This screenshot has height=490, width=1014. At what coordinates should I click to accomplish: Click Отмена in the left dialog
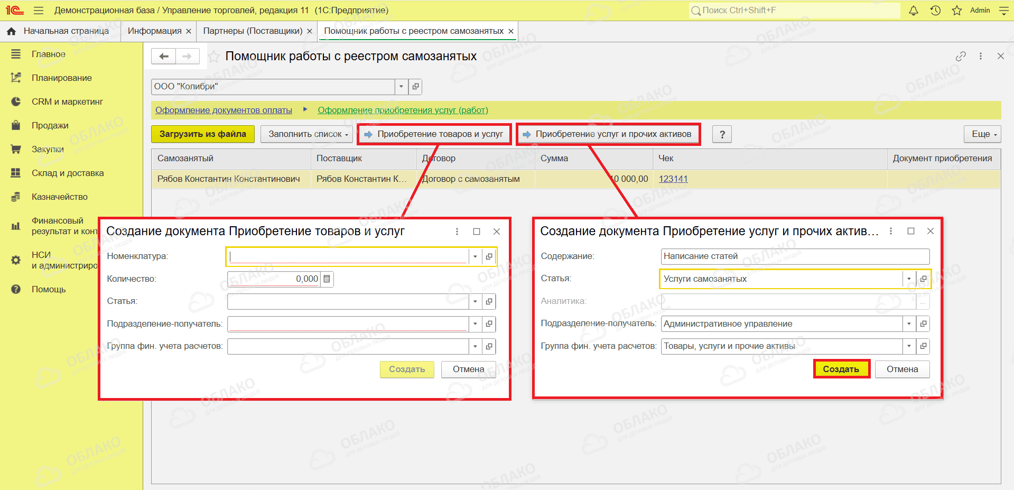468,369
